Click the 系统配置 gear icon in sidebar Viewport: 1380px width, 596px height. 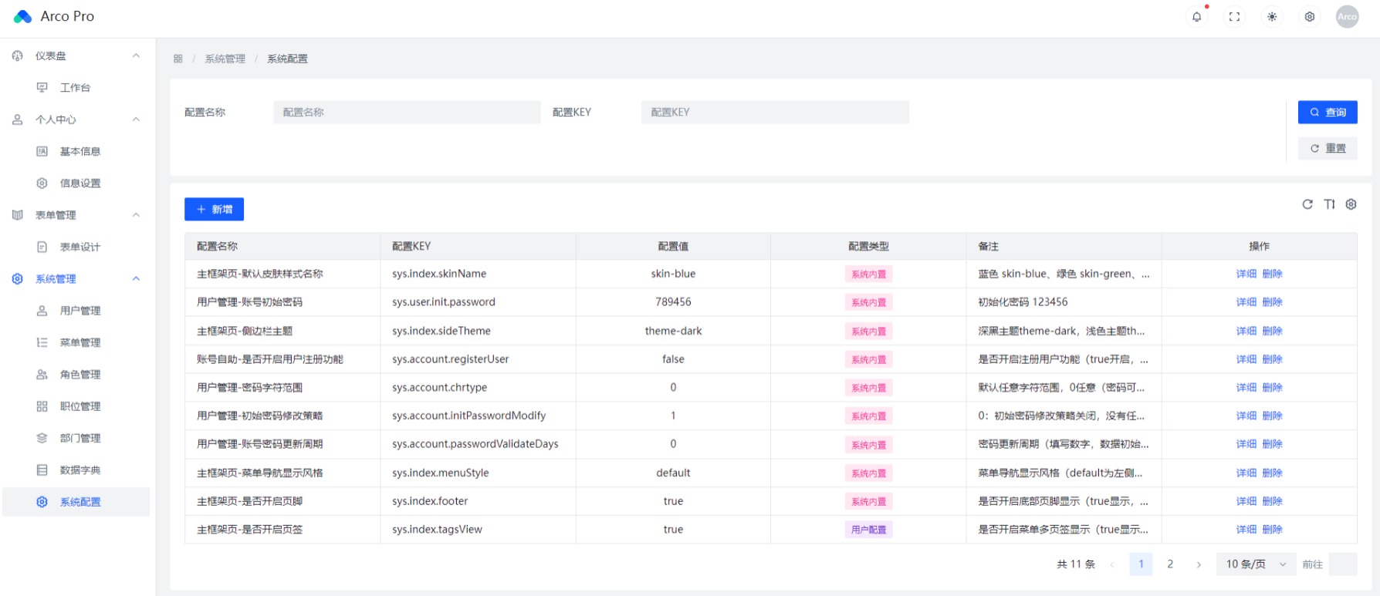(x=42, y=502)
